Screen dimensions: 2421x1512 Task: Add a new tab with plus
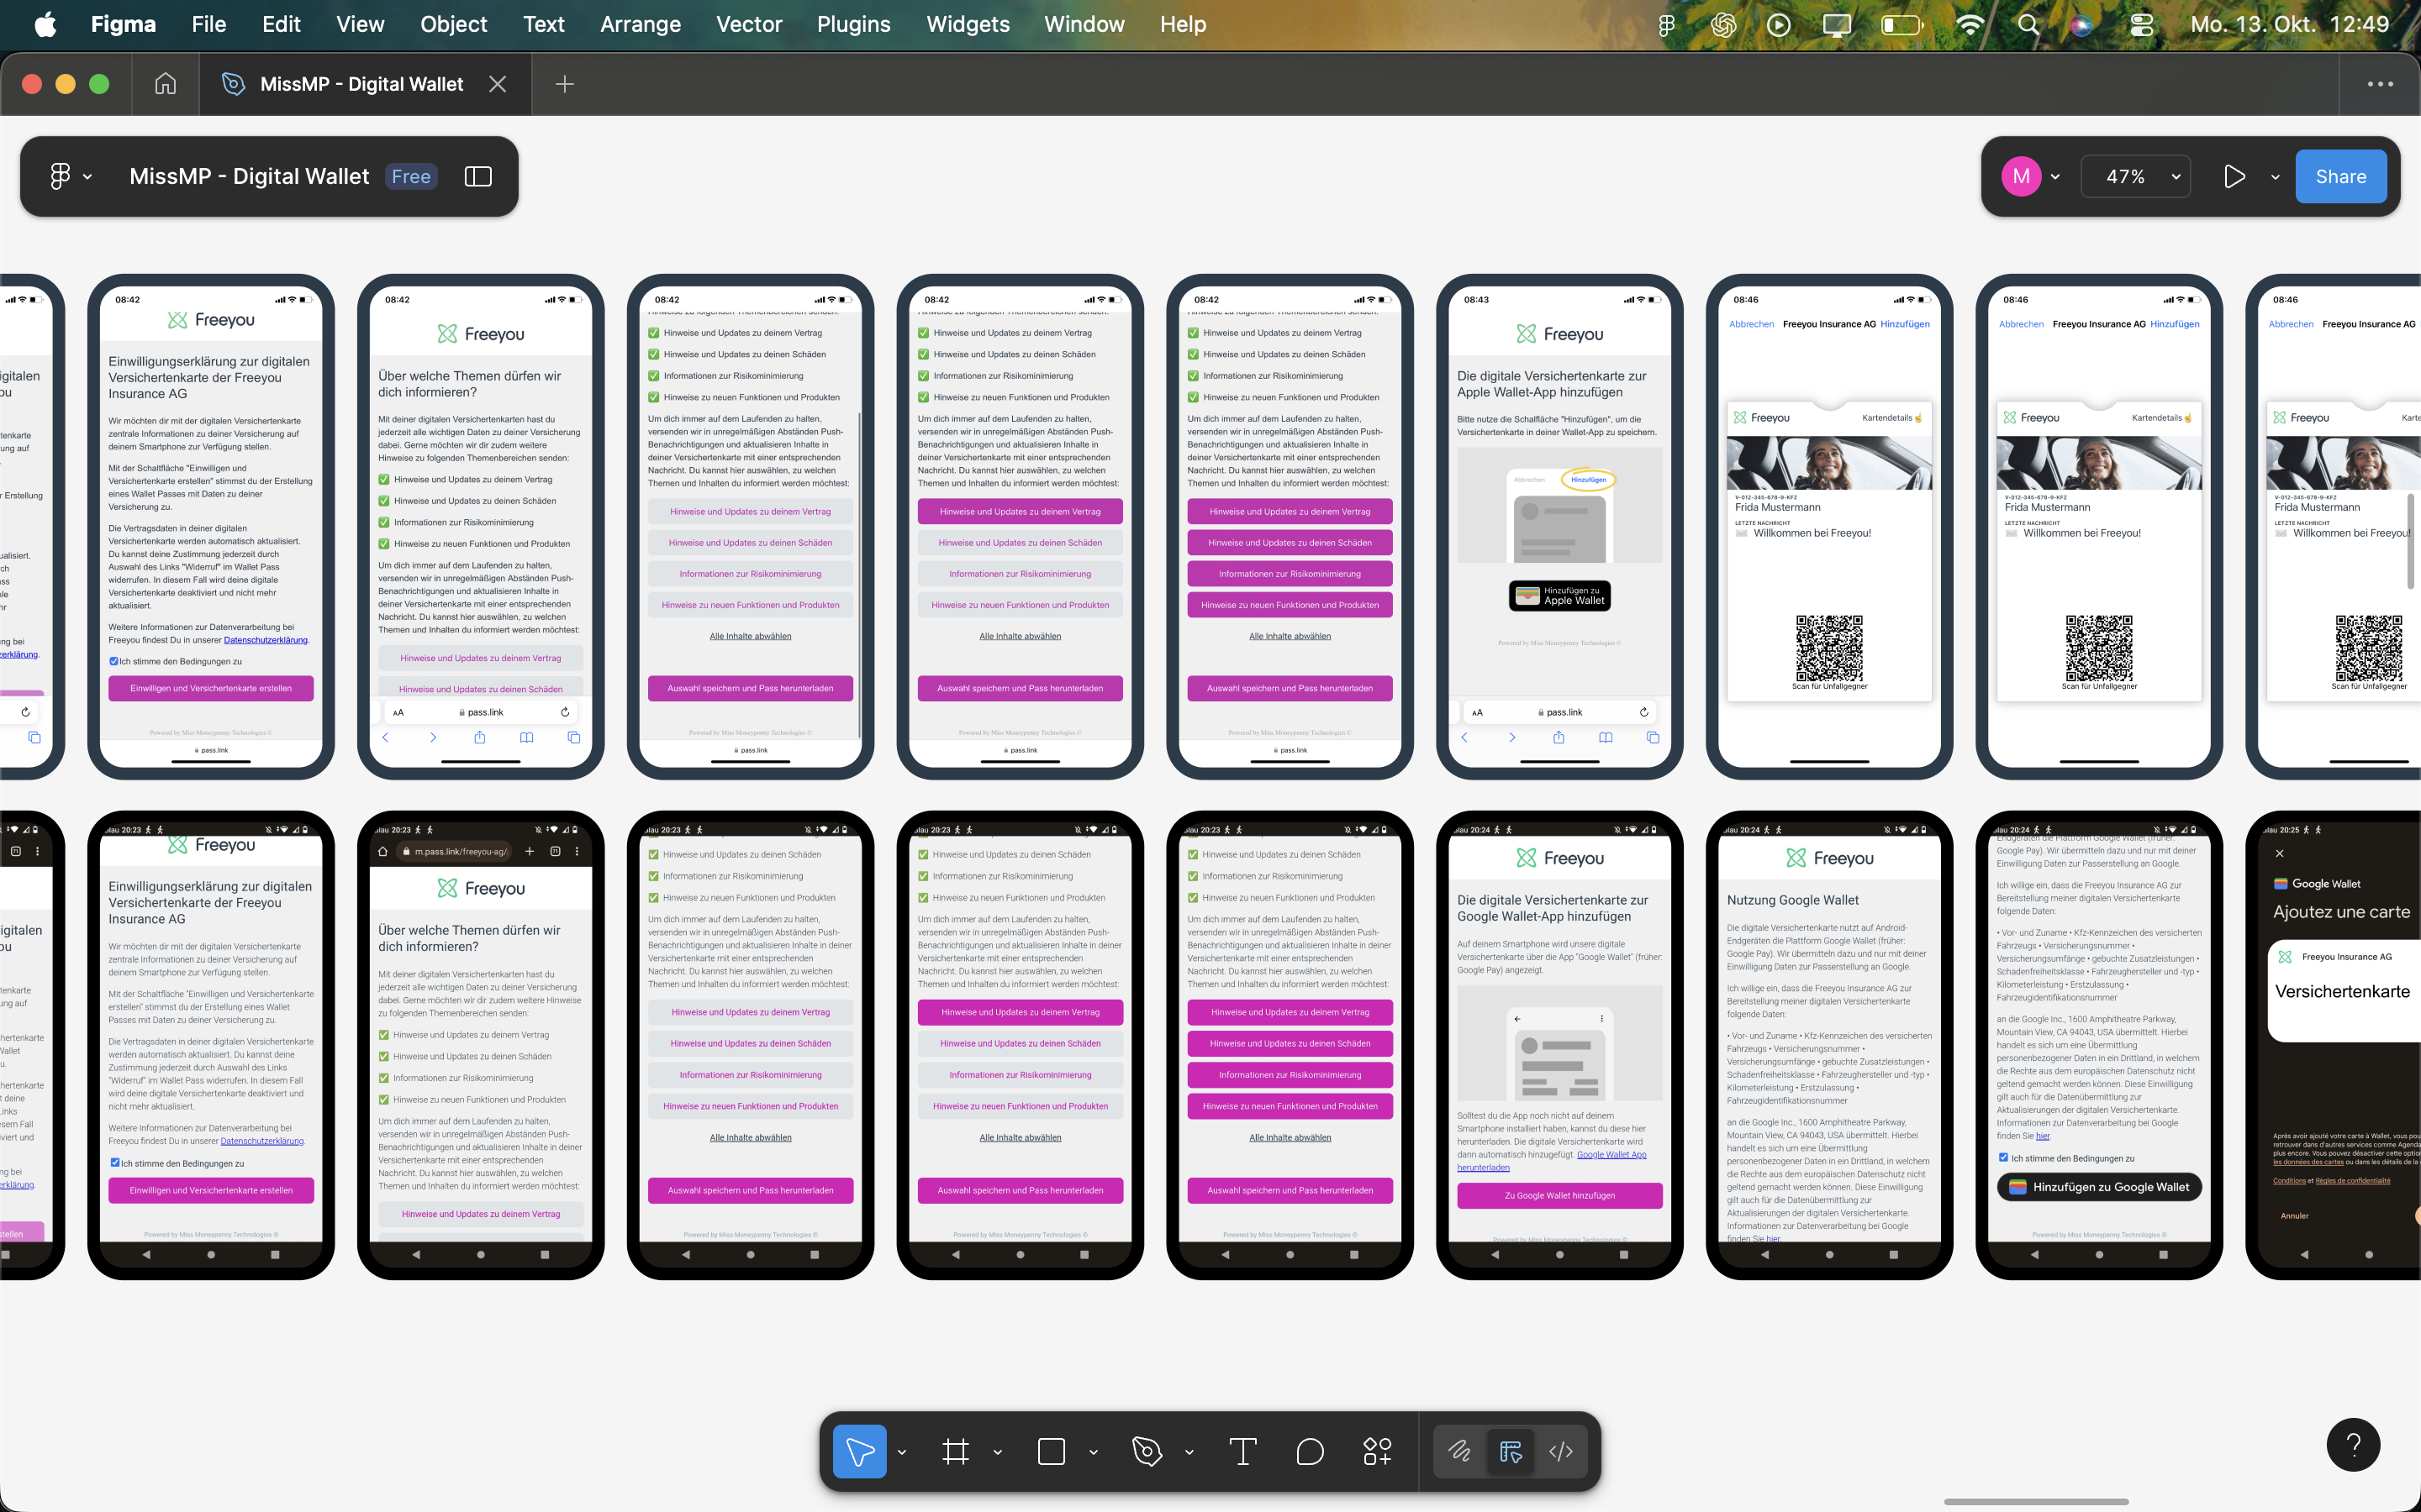point(564,84)
